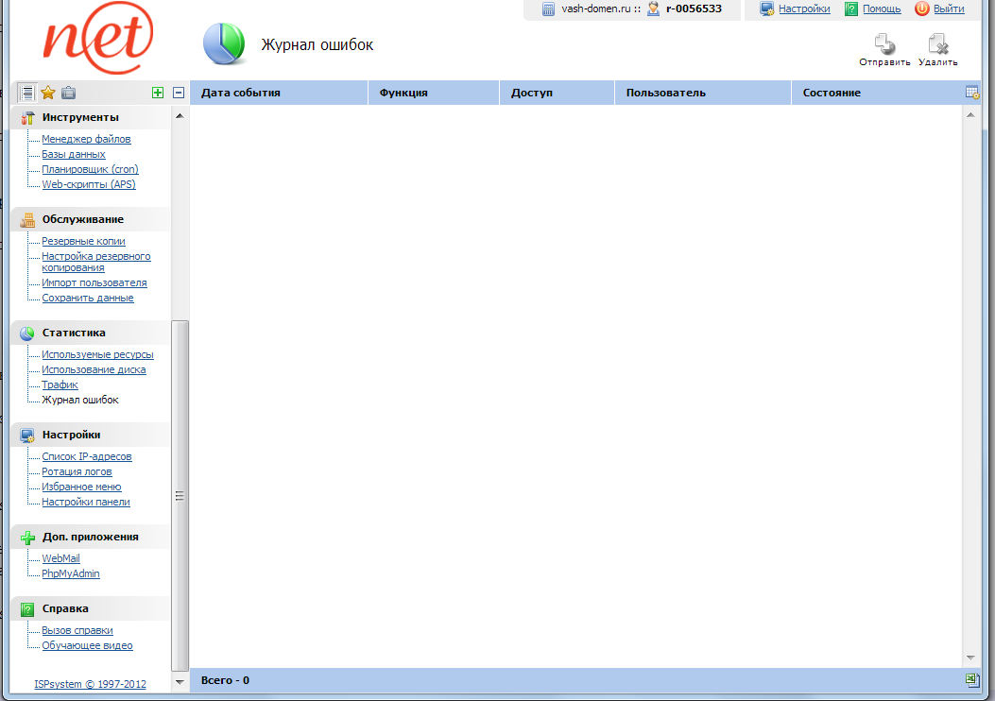Collapse all menu sections with minus button
Viewport: 995px width, 701px height.
pyautogui.click(x=178, y=93)
